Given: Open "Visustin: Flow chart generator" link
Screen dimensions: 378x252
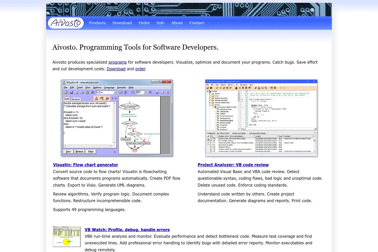Looking at the screenshot, I should click(86, 165).
